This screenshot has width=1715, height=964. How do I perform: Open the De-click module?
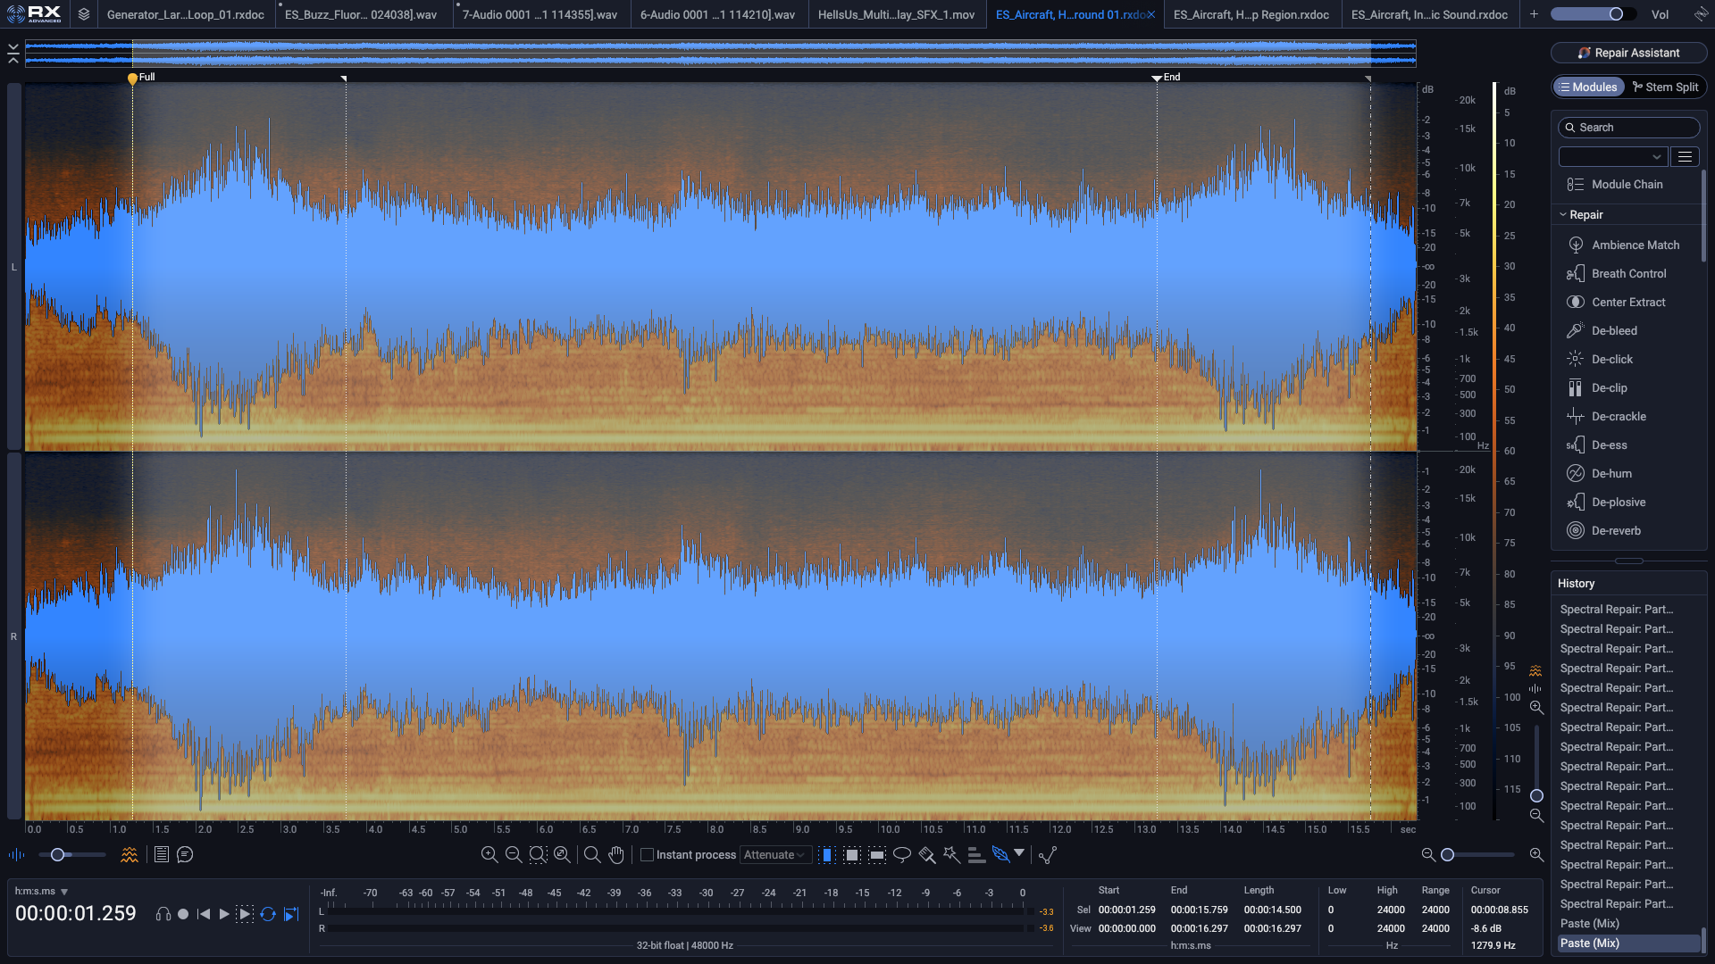[1628, 359]
